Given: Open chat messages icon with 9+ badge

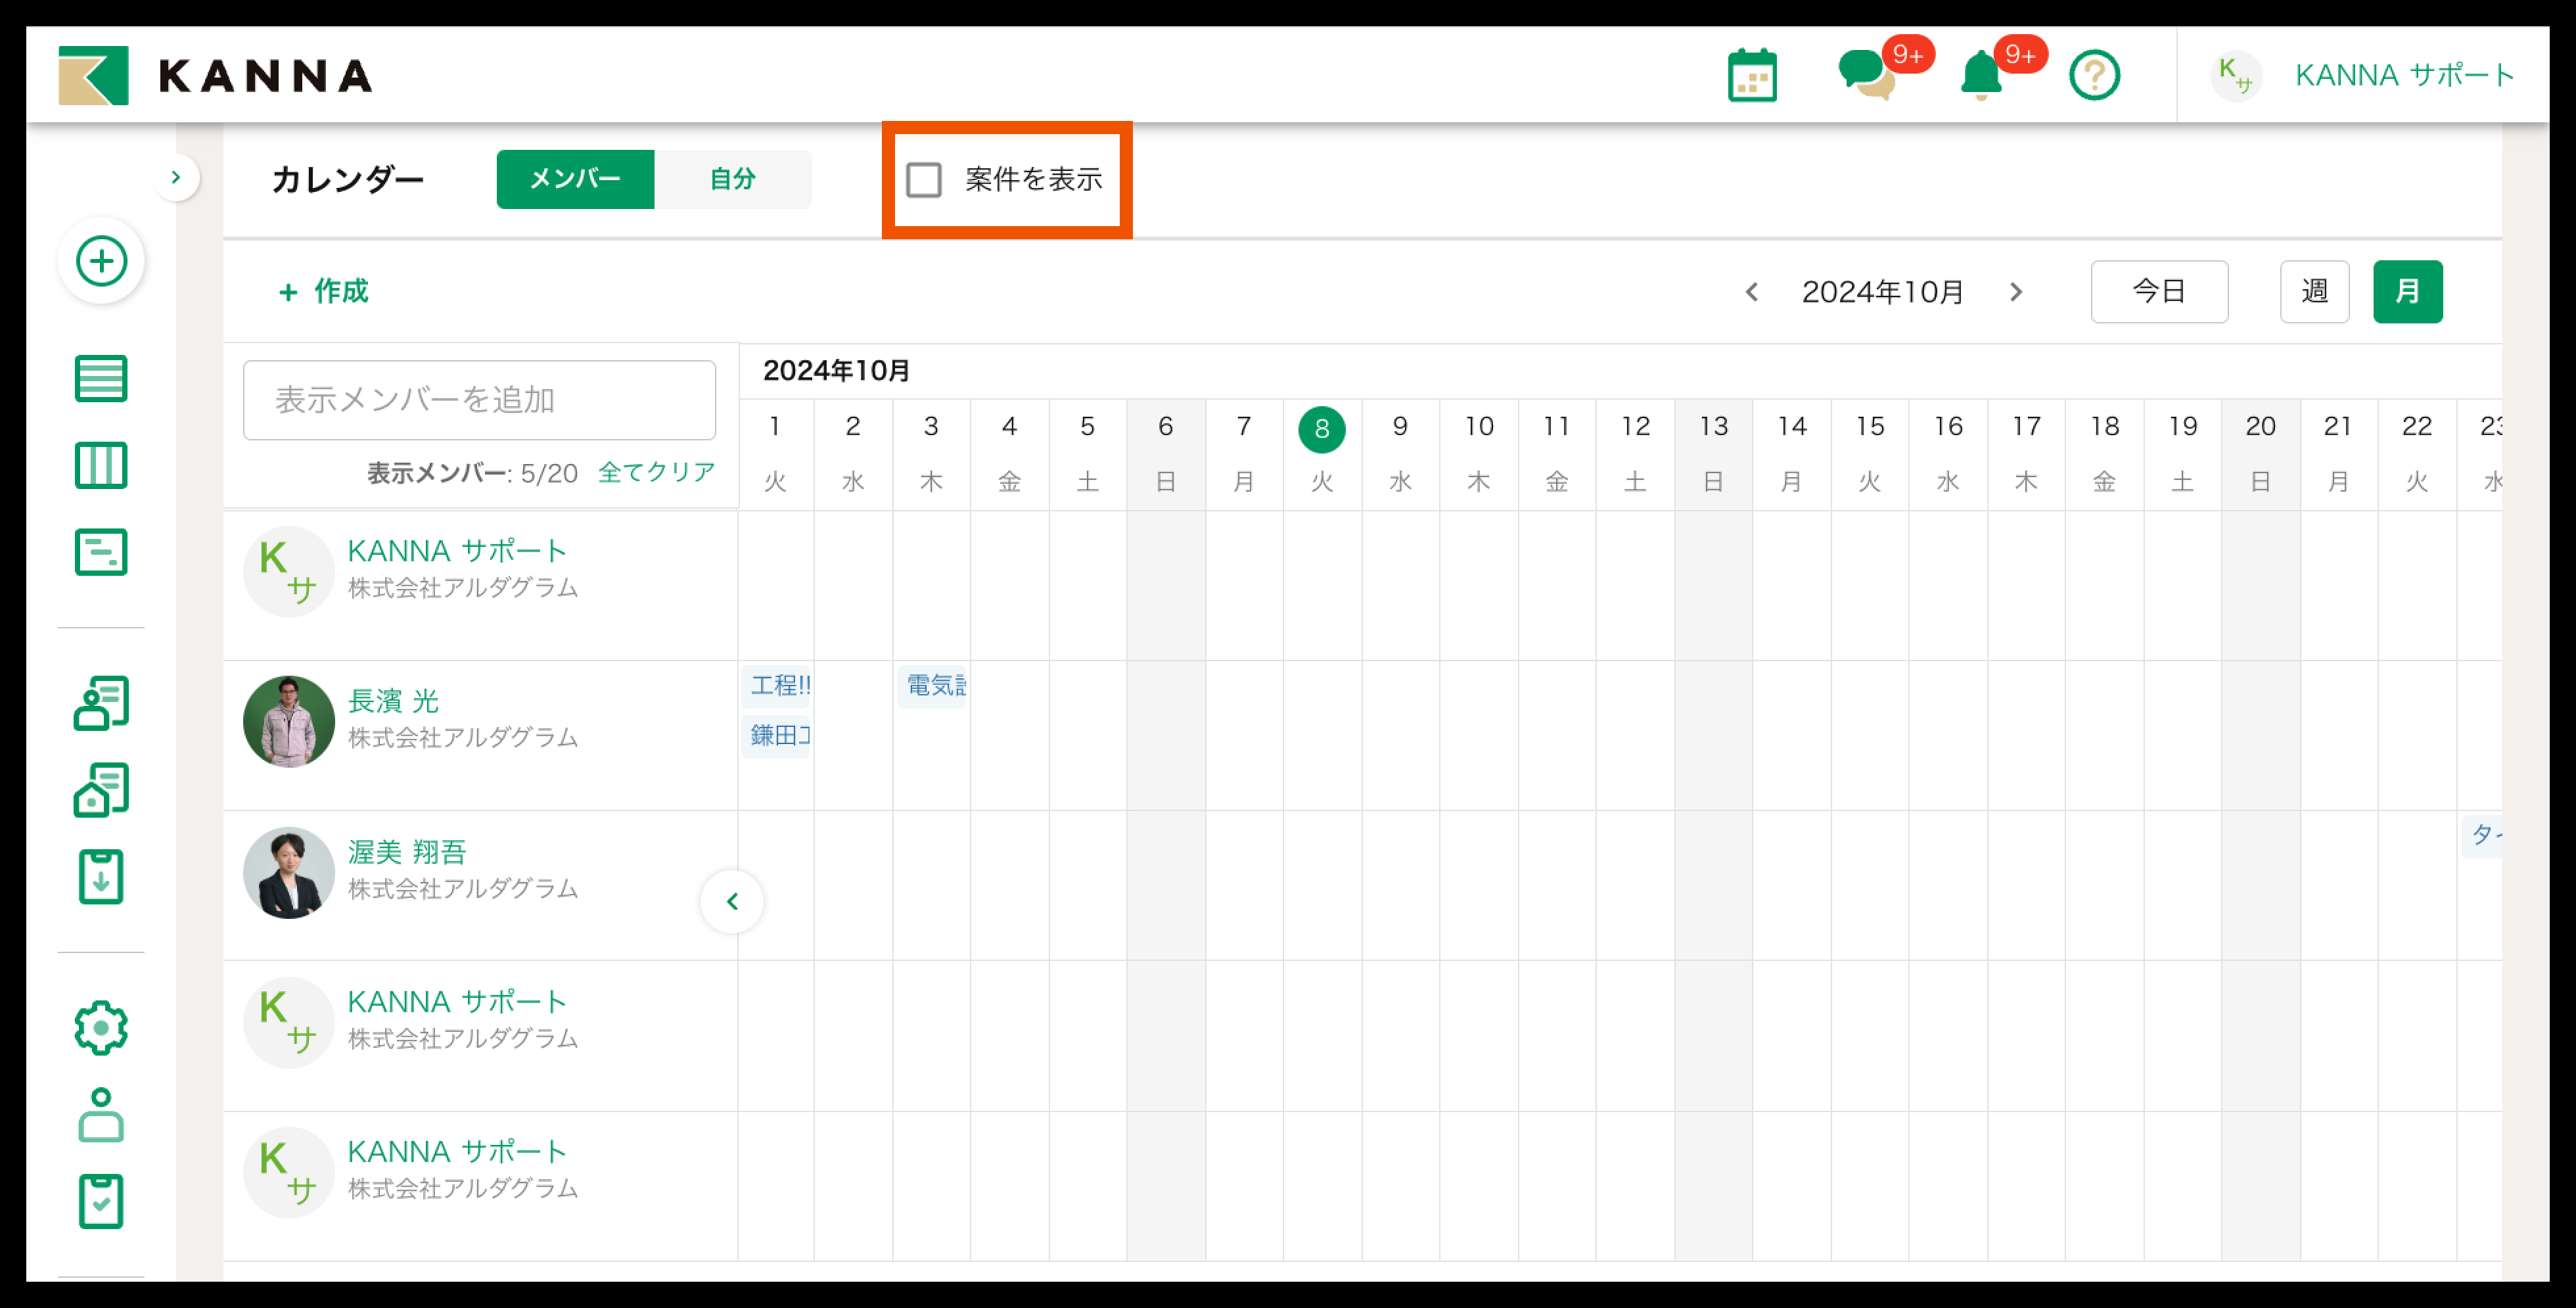Looking at the screenshot, I should (1866, 76).
